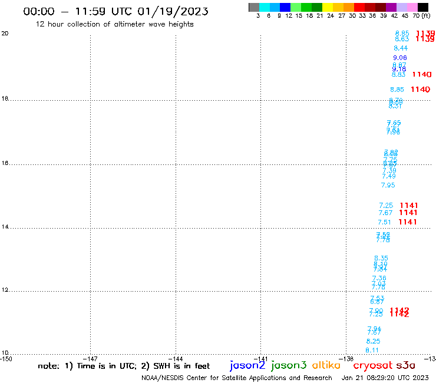Screen dimensions: 436x383
Task: Select the jason3 satellite legend label
Action: pos(289,365)
